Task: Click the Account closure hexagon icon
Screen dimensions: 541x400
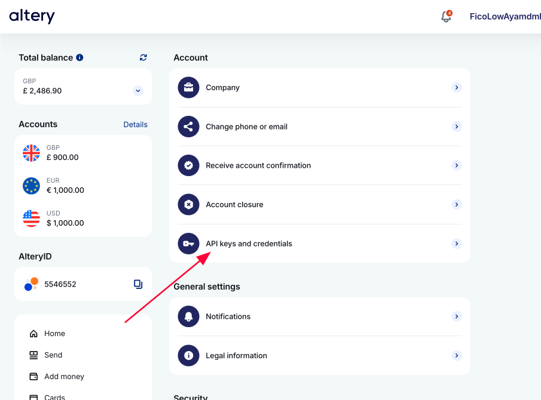Action: [x=188, y=205]
